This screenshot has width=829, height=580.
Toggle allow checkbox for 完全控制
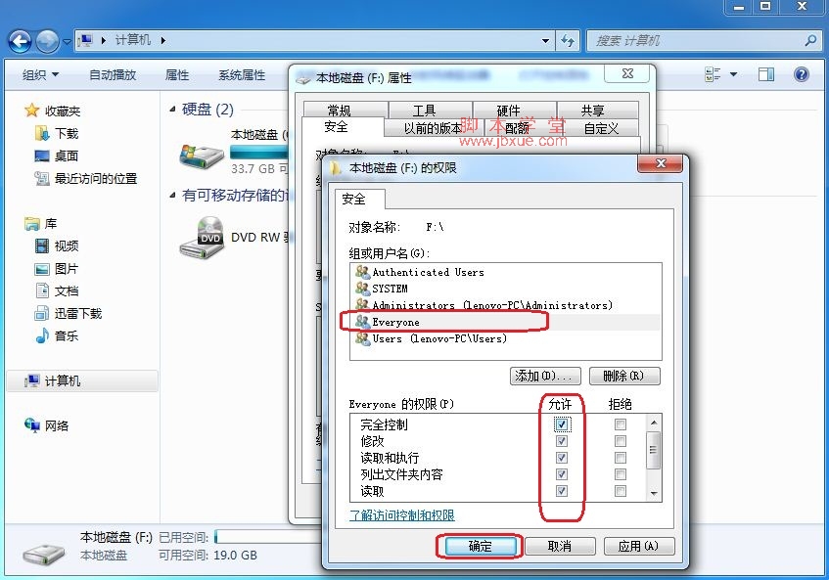click(562, 424)
